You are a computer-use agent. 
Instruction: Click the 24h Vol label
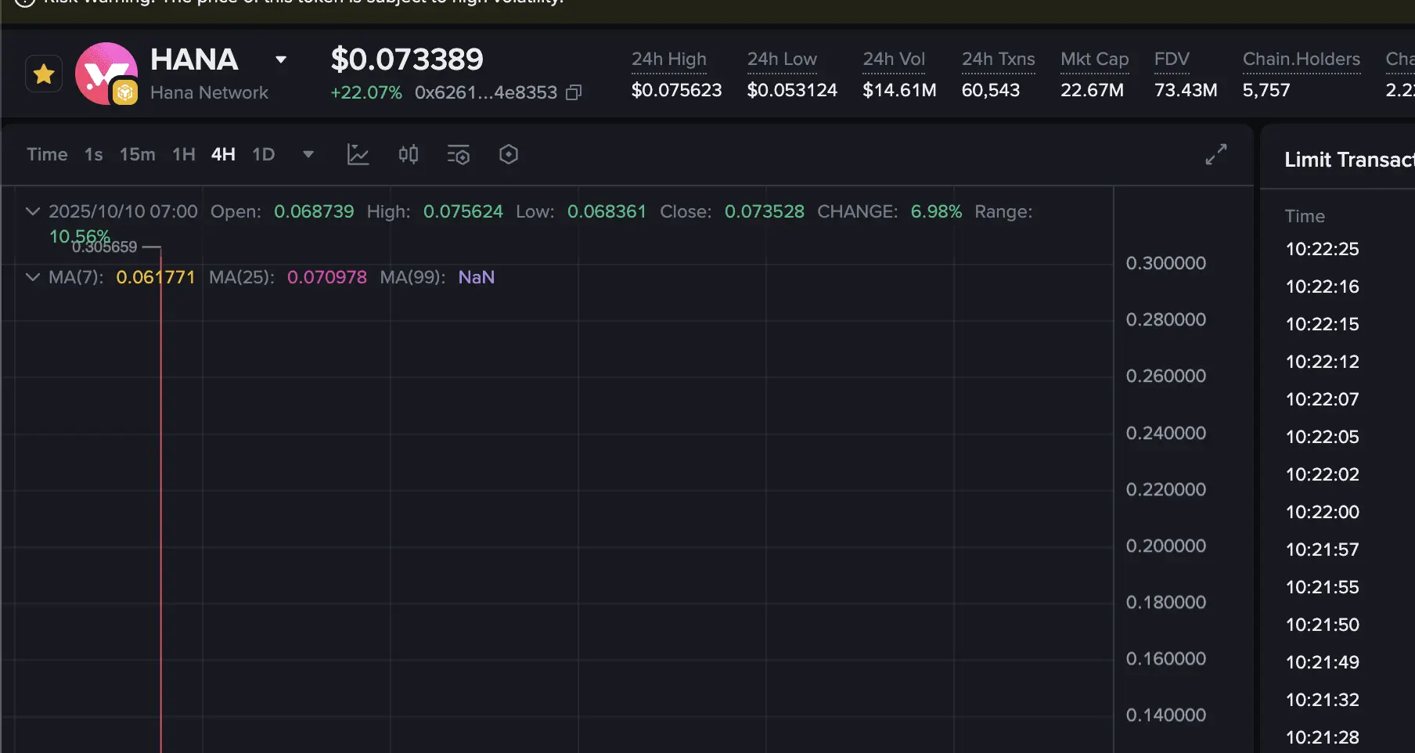pyautogui.click(x=894, y=59)
